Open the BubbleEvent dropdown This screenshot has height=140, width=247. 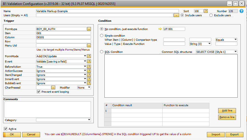[85, 83]
